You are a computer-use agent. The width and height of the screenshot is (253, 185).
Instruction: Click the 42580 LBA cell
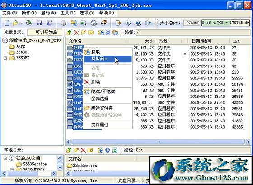[237, 103]
